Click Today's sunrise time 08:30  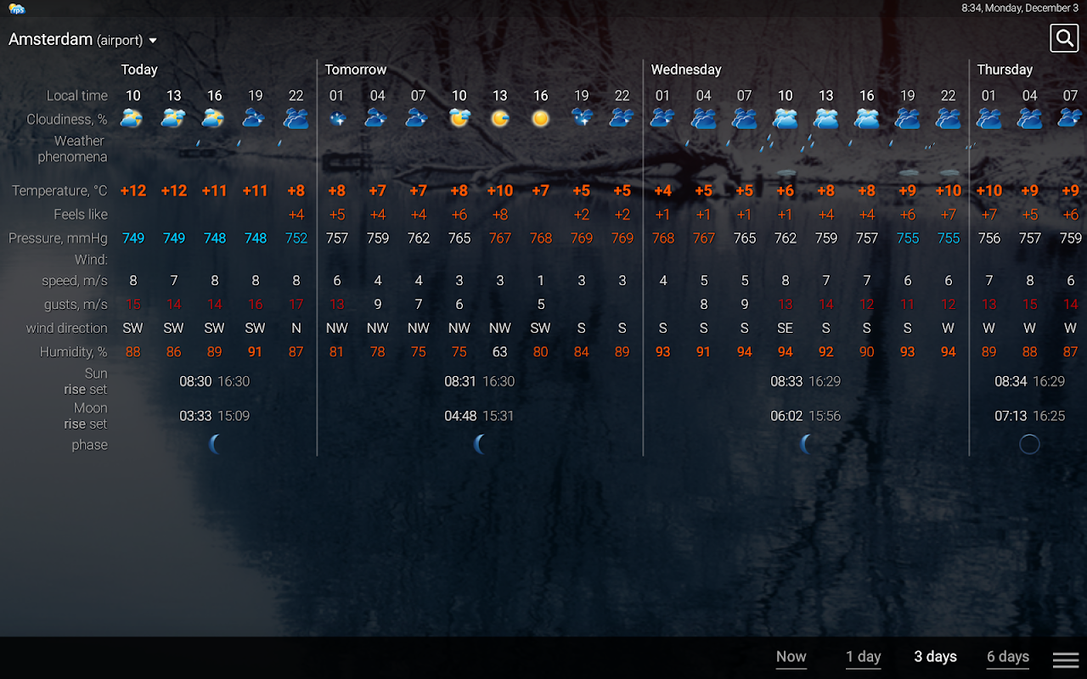(195, 382)
